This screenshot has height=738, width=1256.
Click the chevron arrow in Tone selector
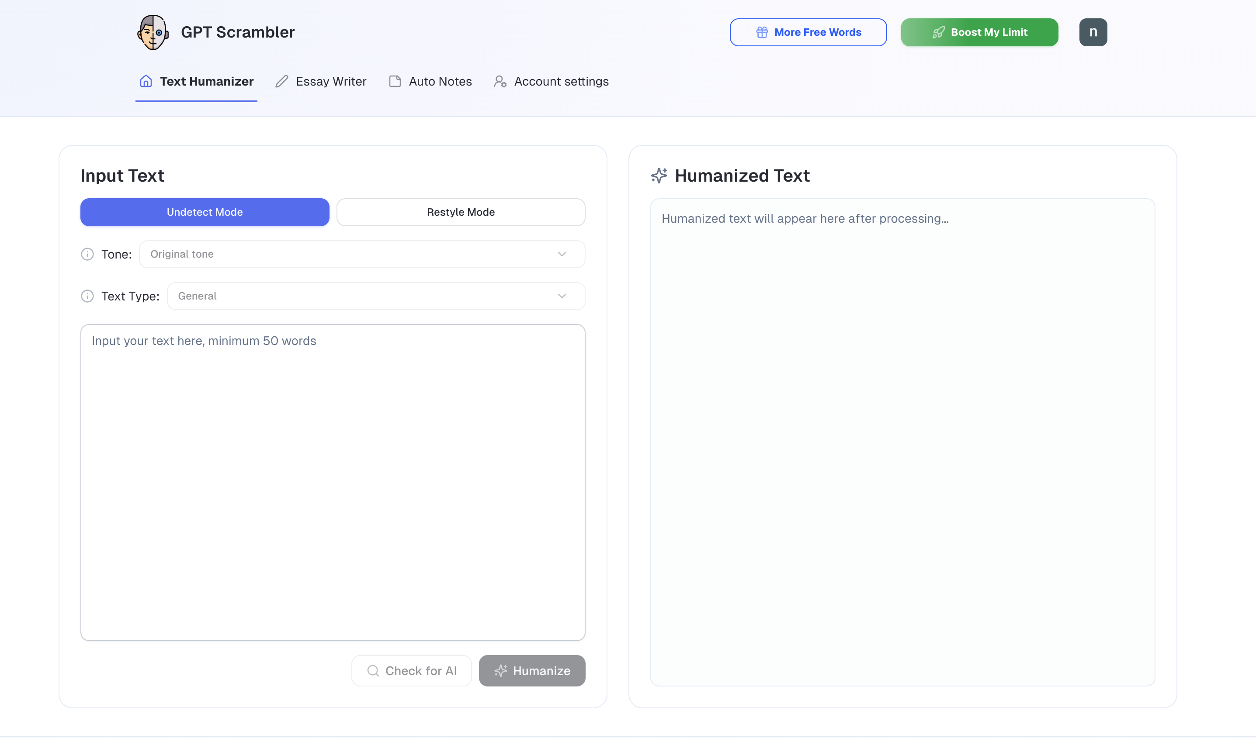(562, 255)
